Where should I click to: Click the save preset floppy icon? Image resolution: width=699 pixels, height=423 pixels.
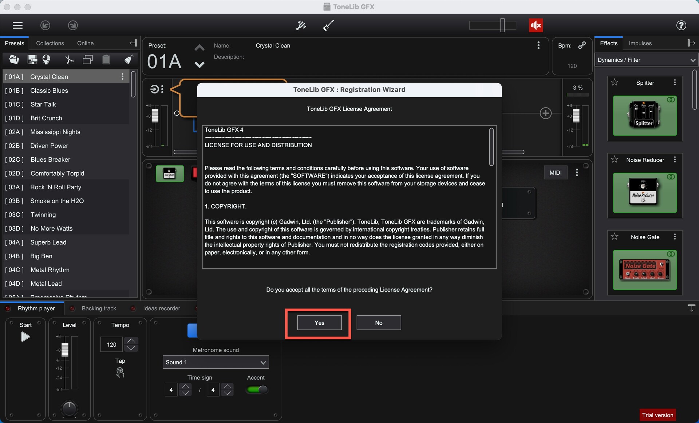(x=32, y=60)
